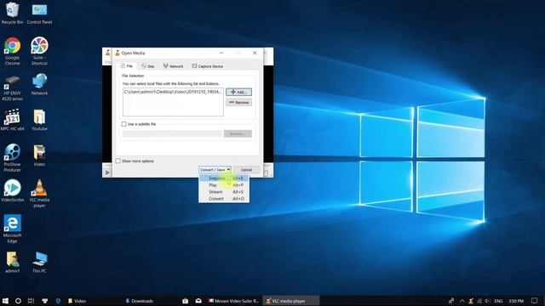Image resolution: width=545 pixels, height=306 pixels.
Task: Open the Microsoft Store taskbar icon
Action: coord(186,301)
